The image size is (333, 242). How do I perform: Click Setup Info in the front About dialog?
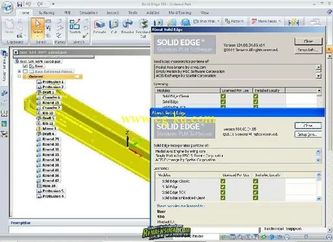[308, 135]
